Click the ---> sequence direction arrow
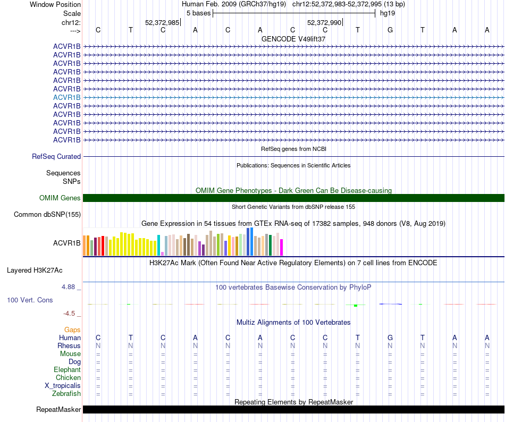505x422 pixels. (x=75, y=31)
